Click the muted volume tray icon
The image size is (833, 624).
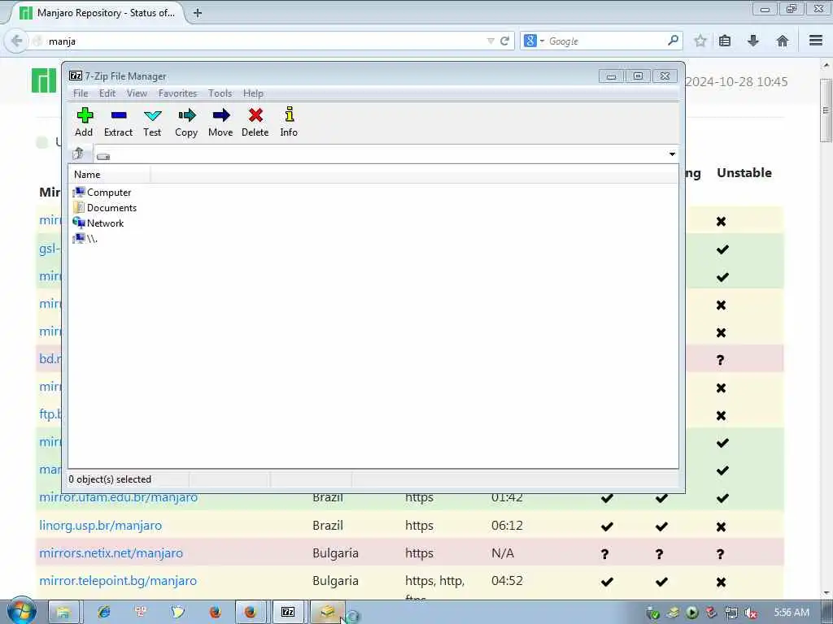click(x=751, y=613)
